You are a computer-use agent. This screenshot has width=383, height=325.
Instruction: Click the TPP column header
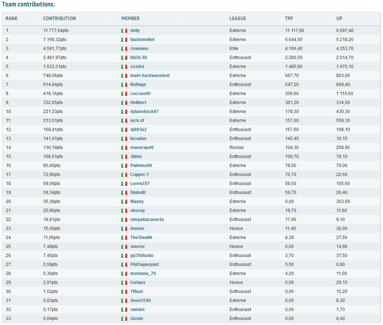click(289, 19)
